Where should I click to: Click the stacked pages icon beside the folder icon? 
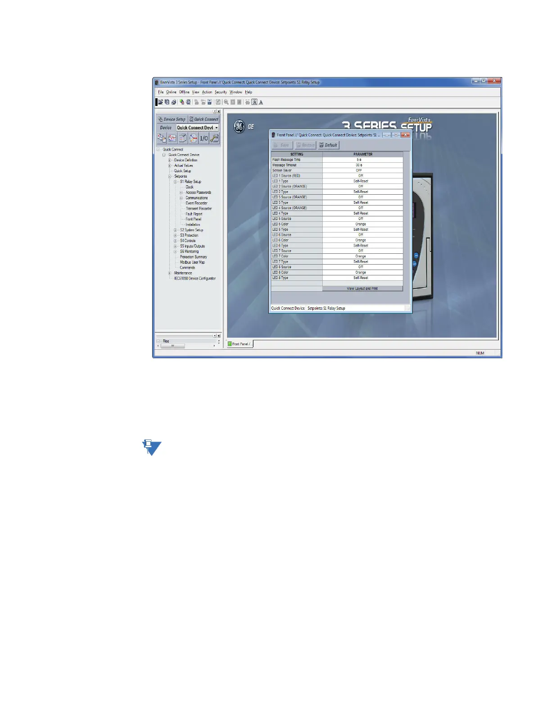point(167,102)
